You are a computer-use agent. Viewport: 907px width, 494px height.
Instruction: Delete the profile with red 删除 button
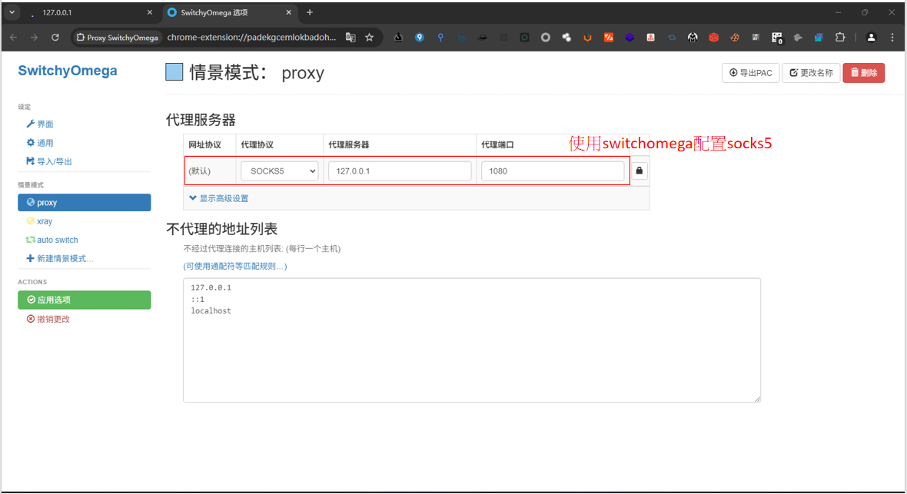864,73
